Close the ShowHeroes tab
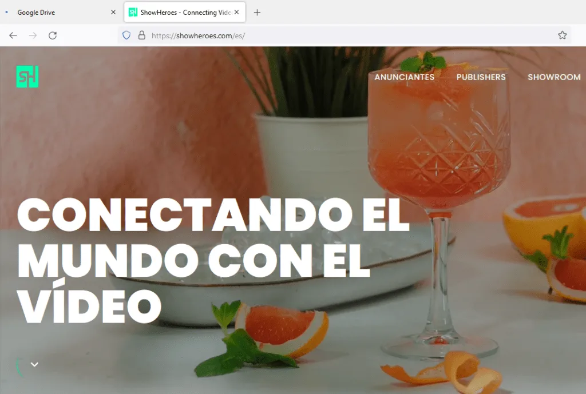Viewport: 586px width, 394px height. [x=236, y=13]
